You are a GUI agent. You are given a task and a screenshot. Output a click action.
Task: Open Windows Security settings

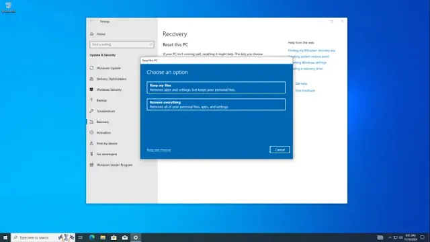pyautogui.click(x=109, y=89)
